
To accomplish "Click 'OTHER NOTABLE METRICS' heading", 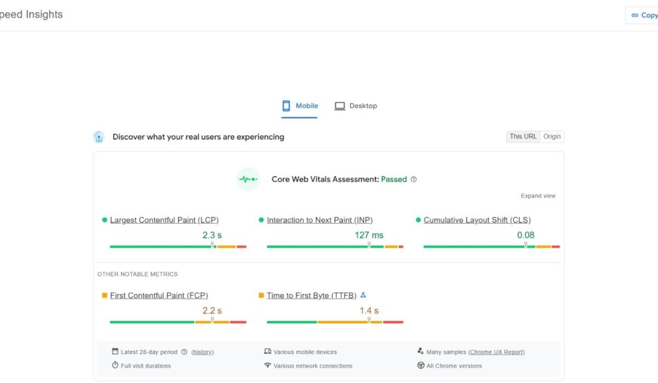I will tap(138, 274).
